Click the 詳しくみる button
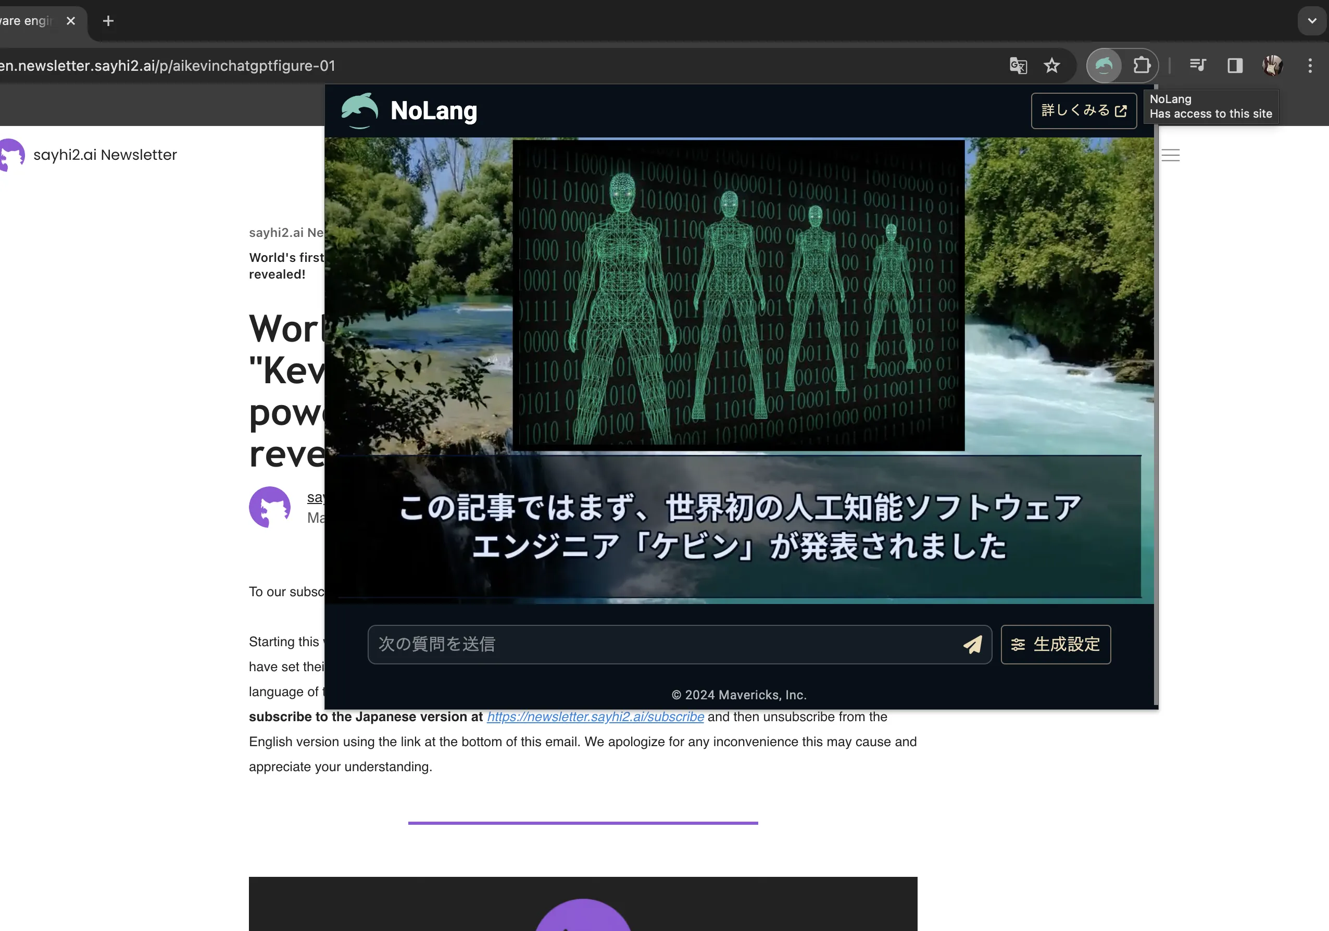1329x931 pixels. pyautogui.click(x=1084, y=110)
